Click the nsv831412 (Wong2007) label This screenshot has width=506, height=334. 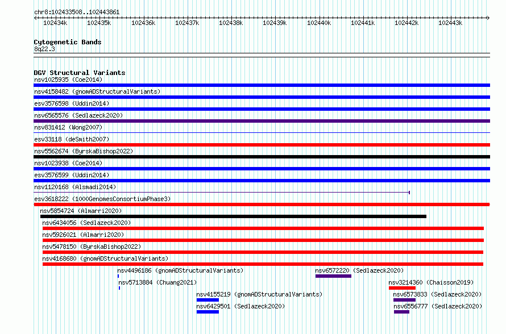(x=68, y=127)
